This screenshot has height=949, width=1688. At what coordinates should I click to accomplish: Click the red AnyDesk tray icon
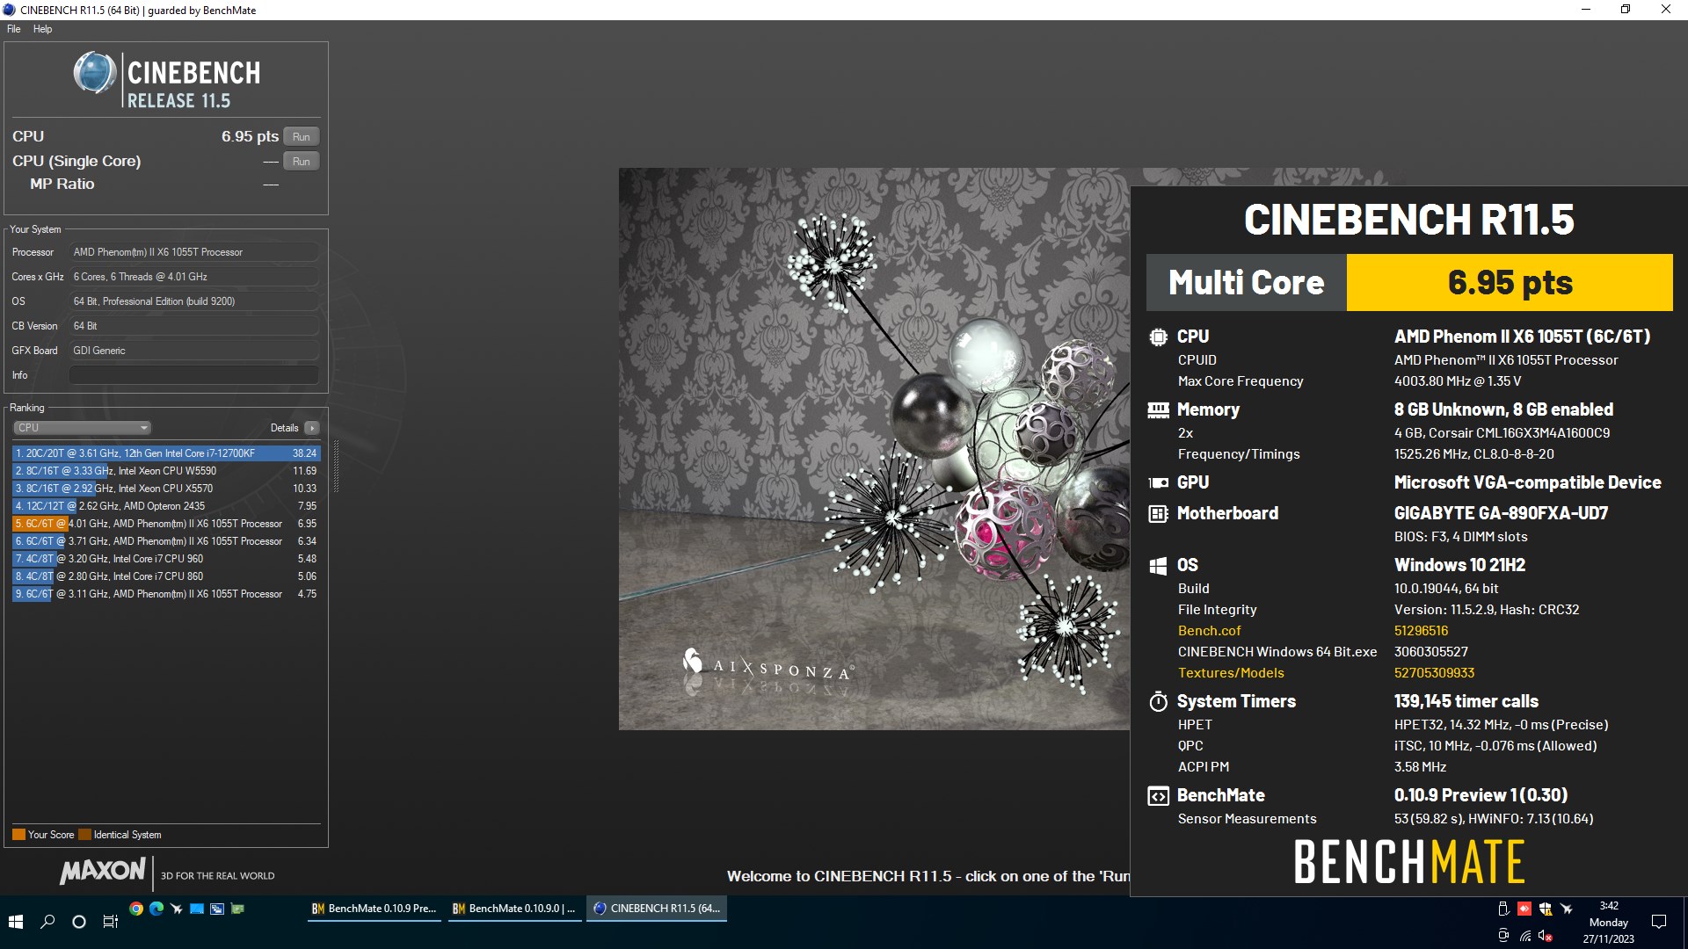tap(1524, 909)
